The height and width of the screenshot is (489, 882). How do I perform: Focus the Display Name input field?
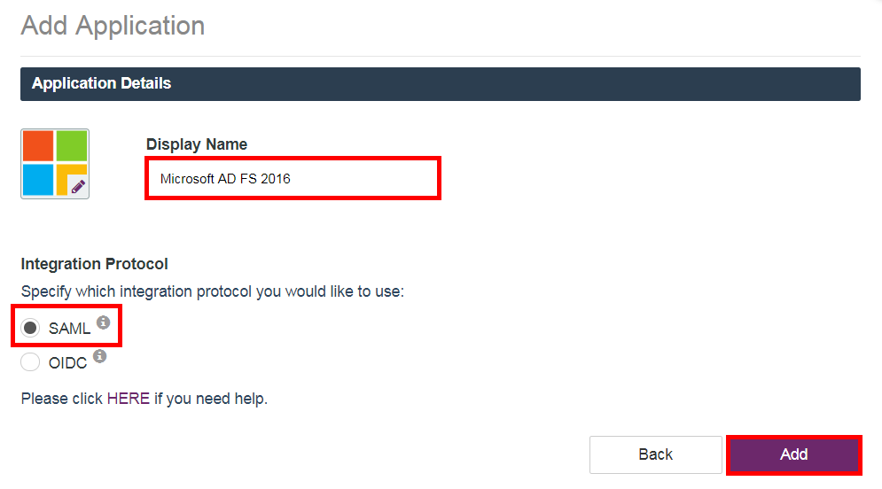point(293,179)
